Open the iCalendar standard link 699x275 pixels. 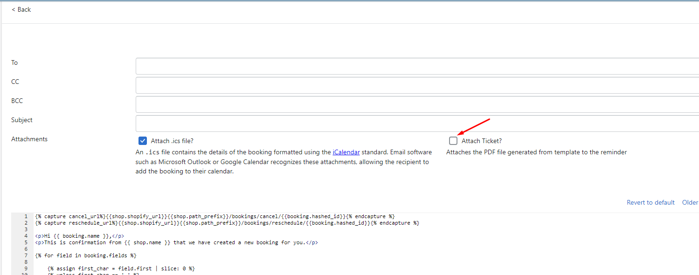tap(346, 152)
